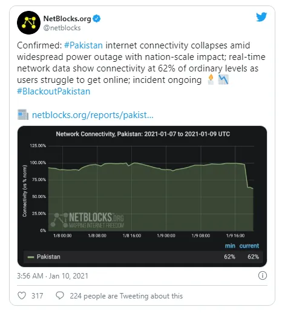Open the #BlackoutPakistan hashtag
The height and width of the screenshot is (313, 282).
(x=54, y=91)
